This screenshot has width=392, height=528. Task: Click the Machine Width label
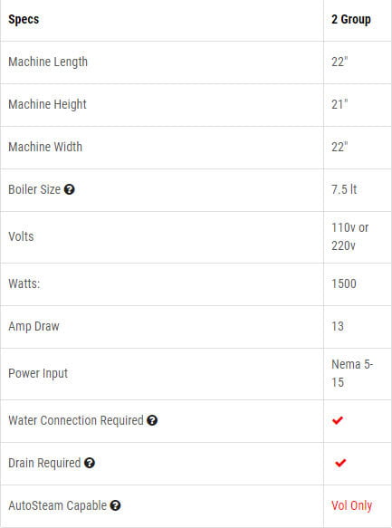(45, 147)
